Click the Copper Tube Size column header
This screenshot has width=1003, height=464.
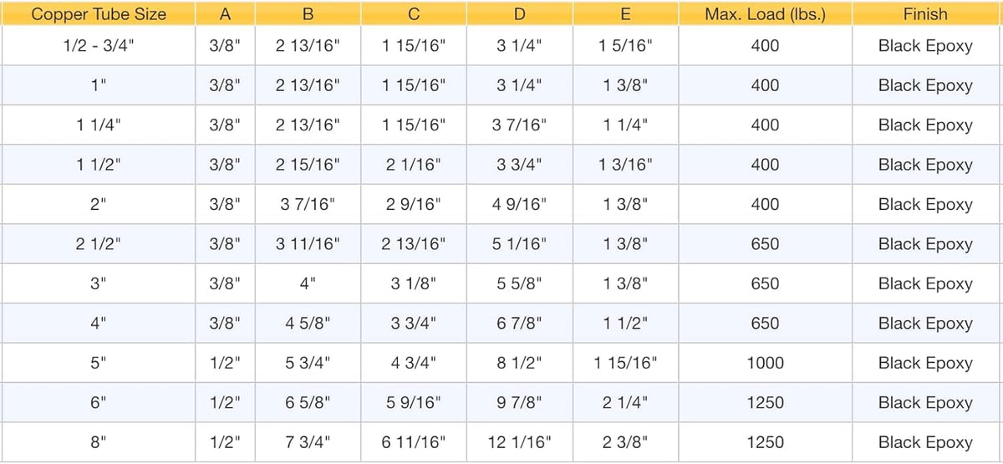[x=99, y=14]
